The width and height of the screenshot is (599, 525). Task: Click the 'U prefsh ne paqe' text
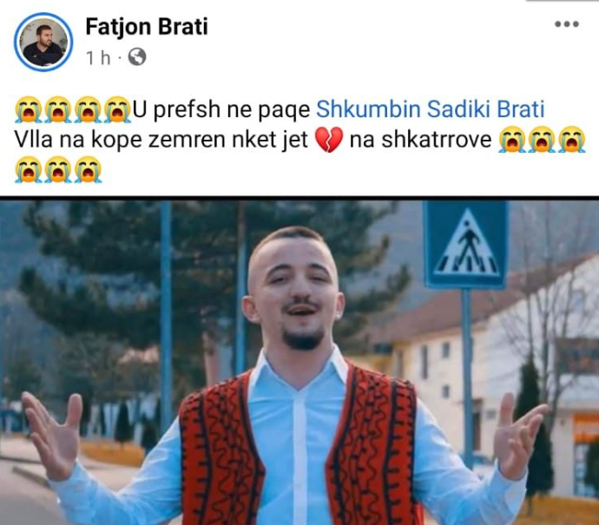[221, 109]
